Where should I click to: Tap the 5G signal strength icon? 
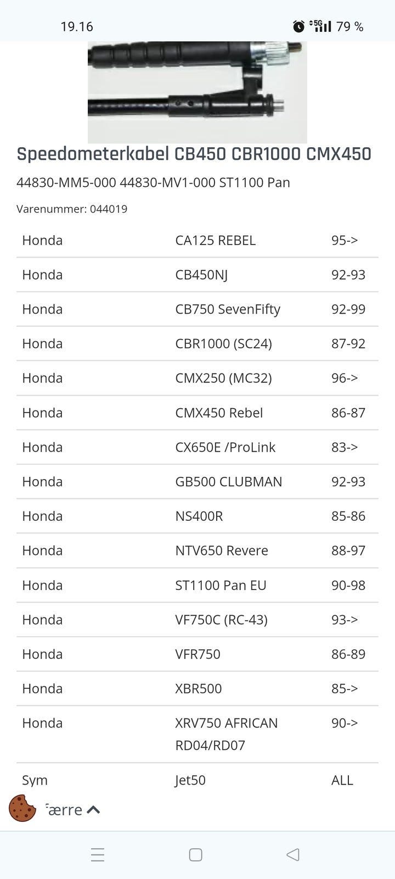(320, 26)
